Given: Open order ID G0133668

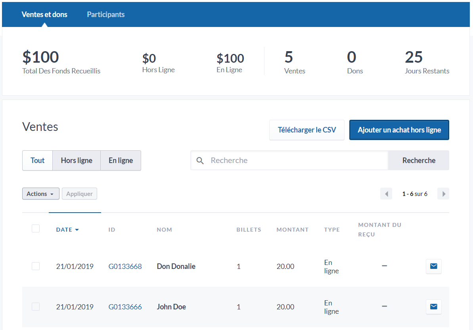Looking at the screenshot, I should click(x=125, y=267).
